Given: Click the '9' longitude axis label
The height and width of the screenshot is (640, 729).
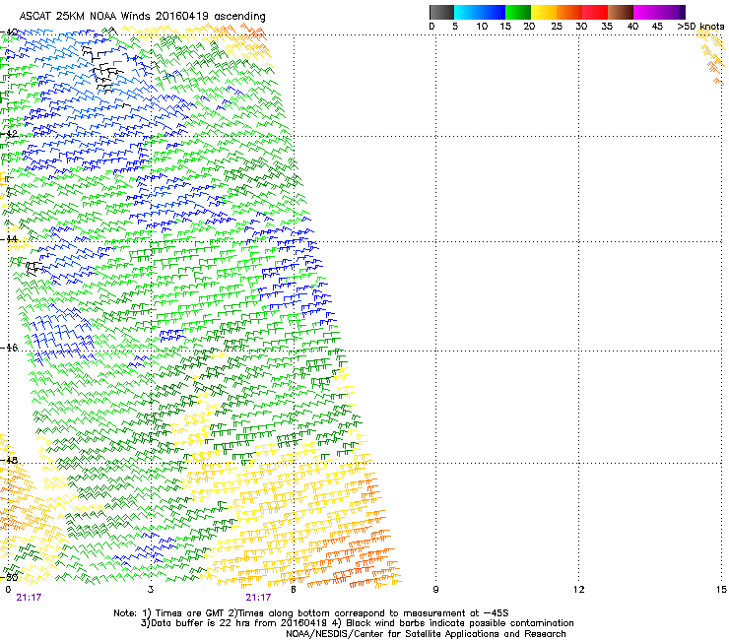Looking at the screenshot, I should tap(435, 590).
